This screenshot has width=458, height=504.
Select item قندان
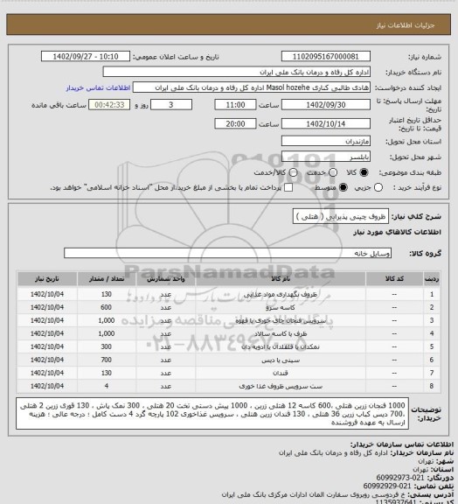click(281, 373)
